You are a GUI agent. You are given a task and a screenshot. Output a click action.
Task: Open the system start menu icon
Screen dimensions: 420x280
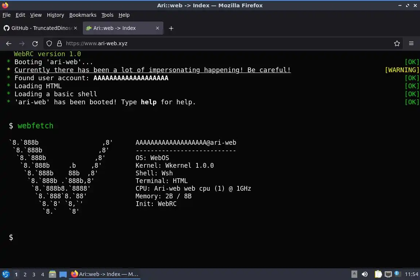point(5,274)
